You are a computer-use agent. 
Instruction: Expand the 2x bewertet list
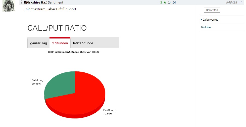coord(210,20)
